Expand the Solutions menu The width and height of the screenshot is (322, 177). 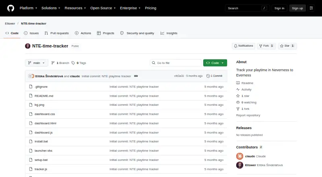51,8
